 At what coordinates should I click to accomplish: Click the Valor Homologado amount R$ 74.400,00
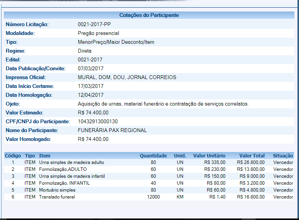click(x=93, y=139)
